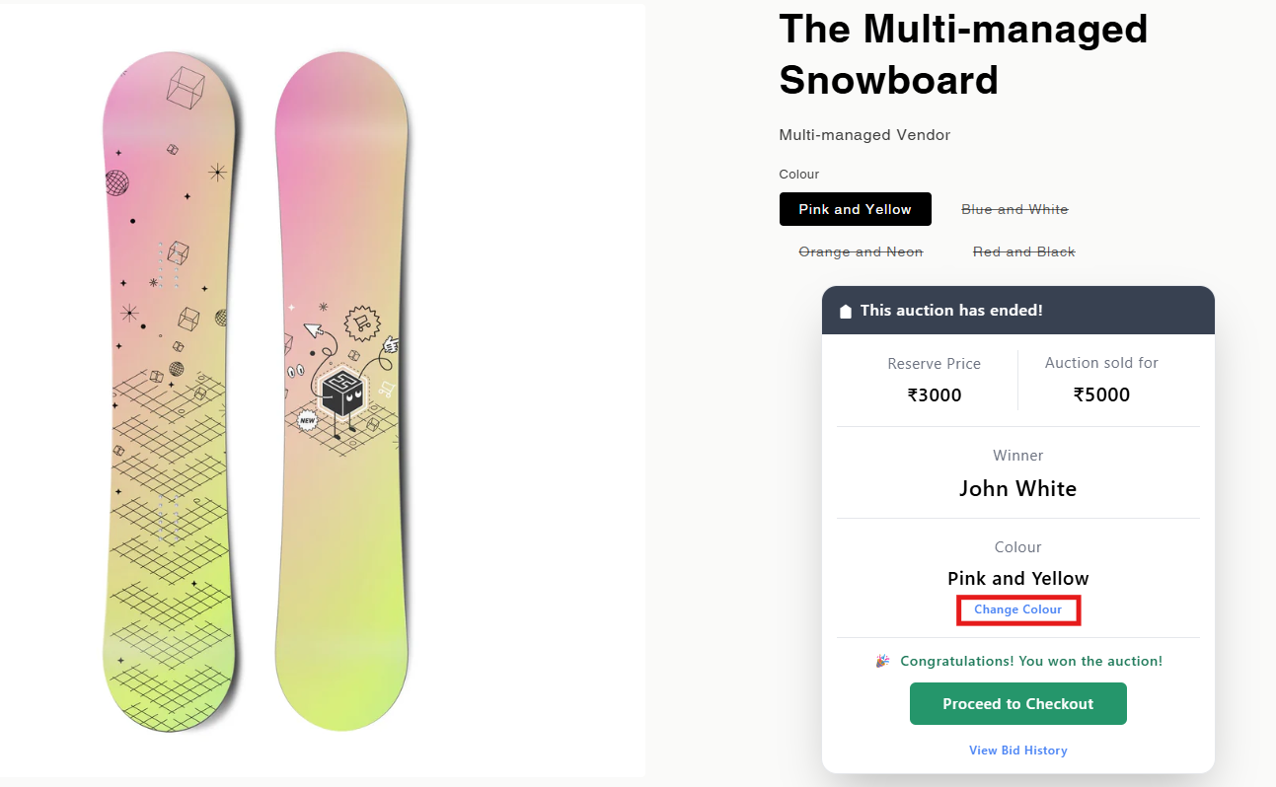Select the Blue and White colour option
Viewport: 1276px width, 787px height.
pos(1014,209)
